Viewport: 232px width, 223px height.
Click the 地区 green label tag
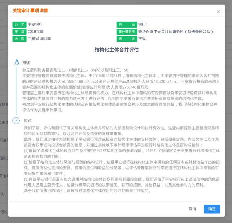pos(19,39)
